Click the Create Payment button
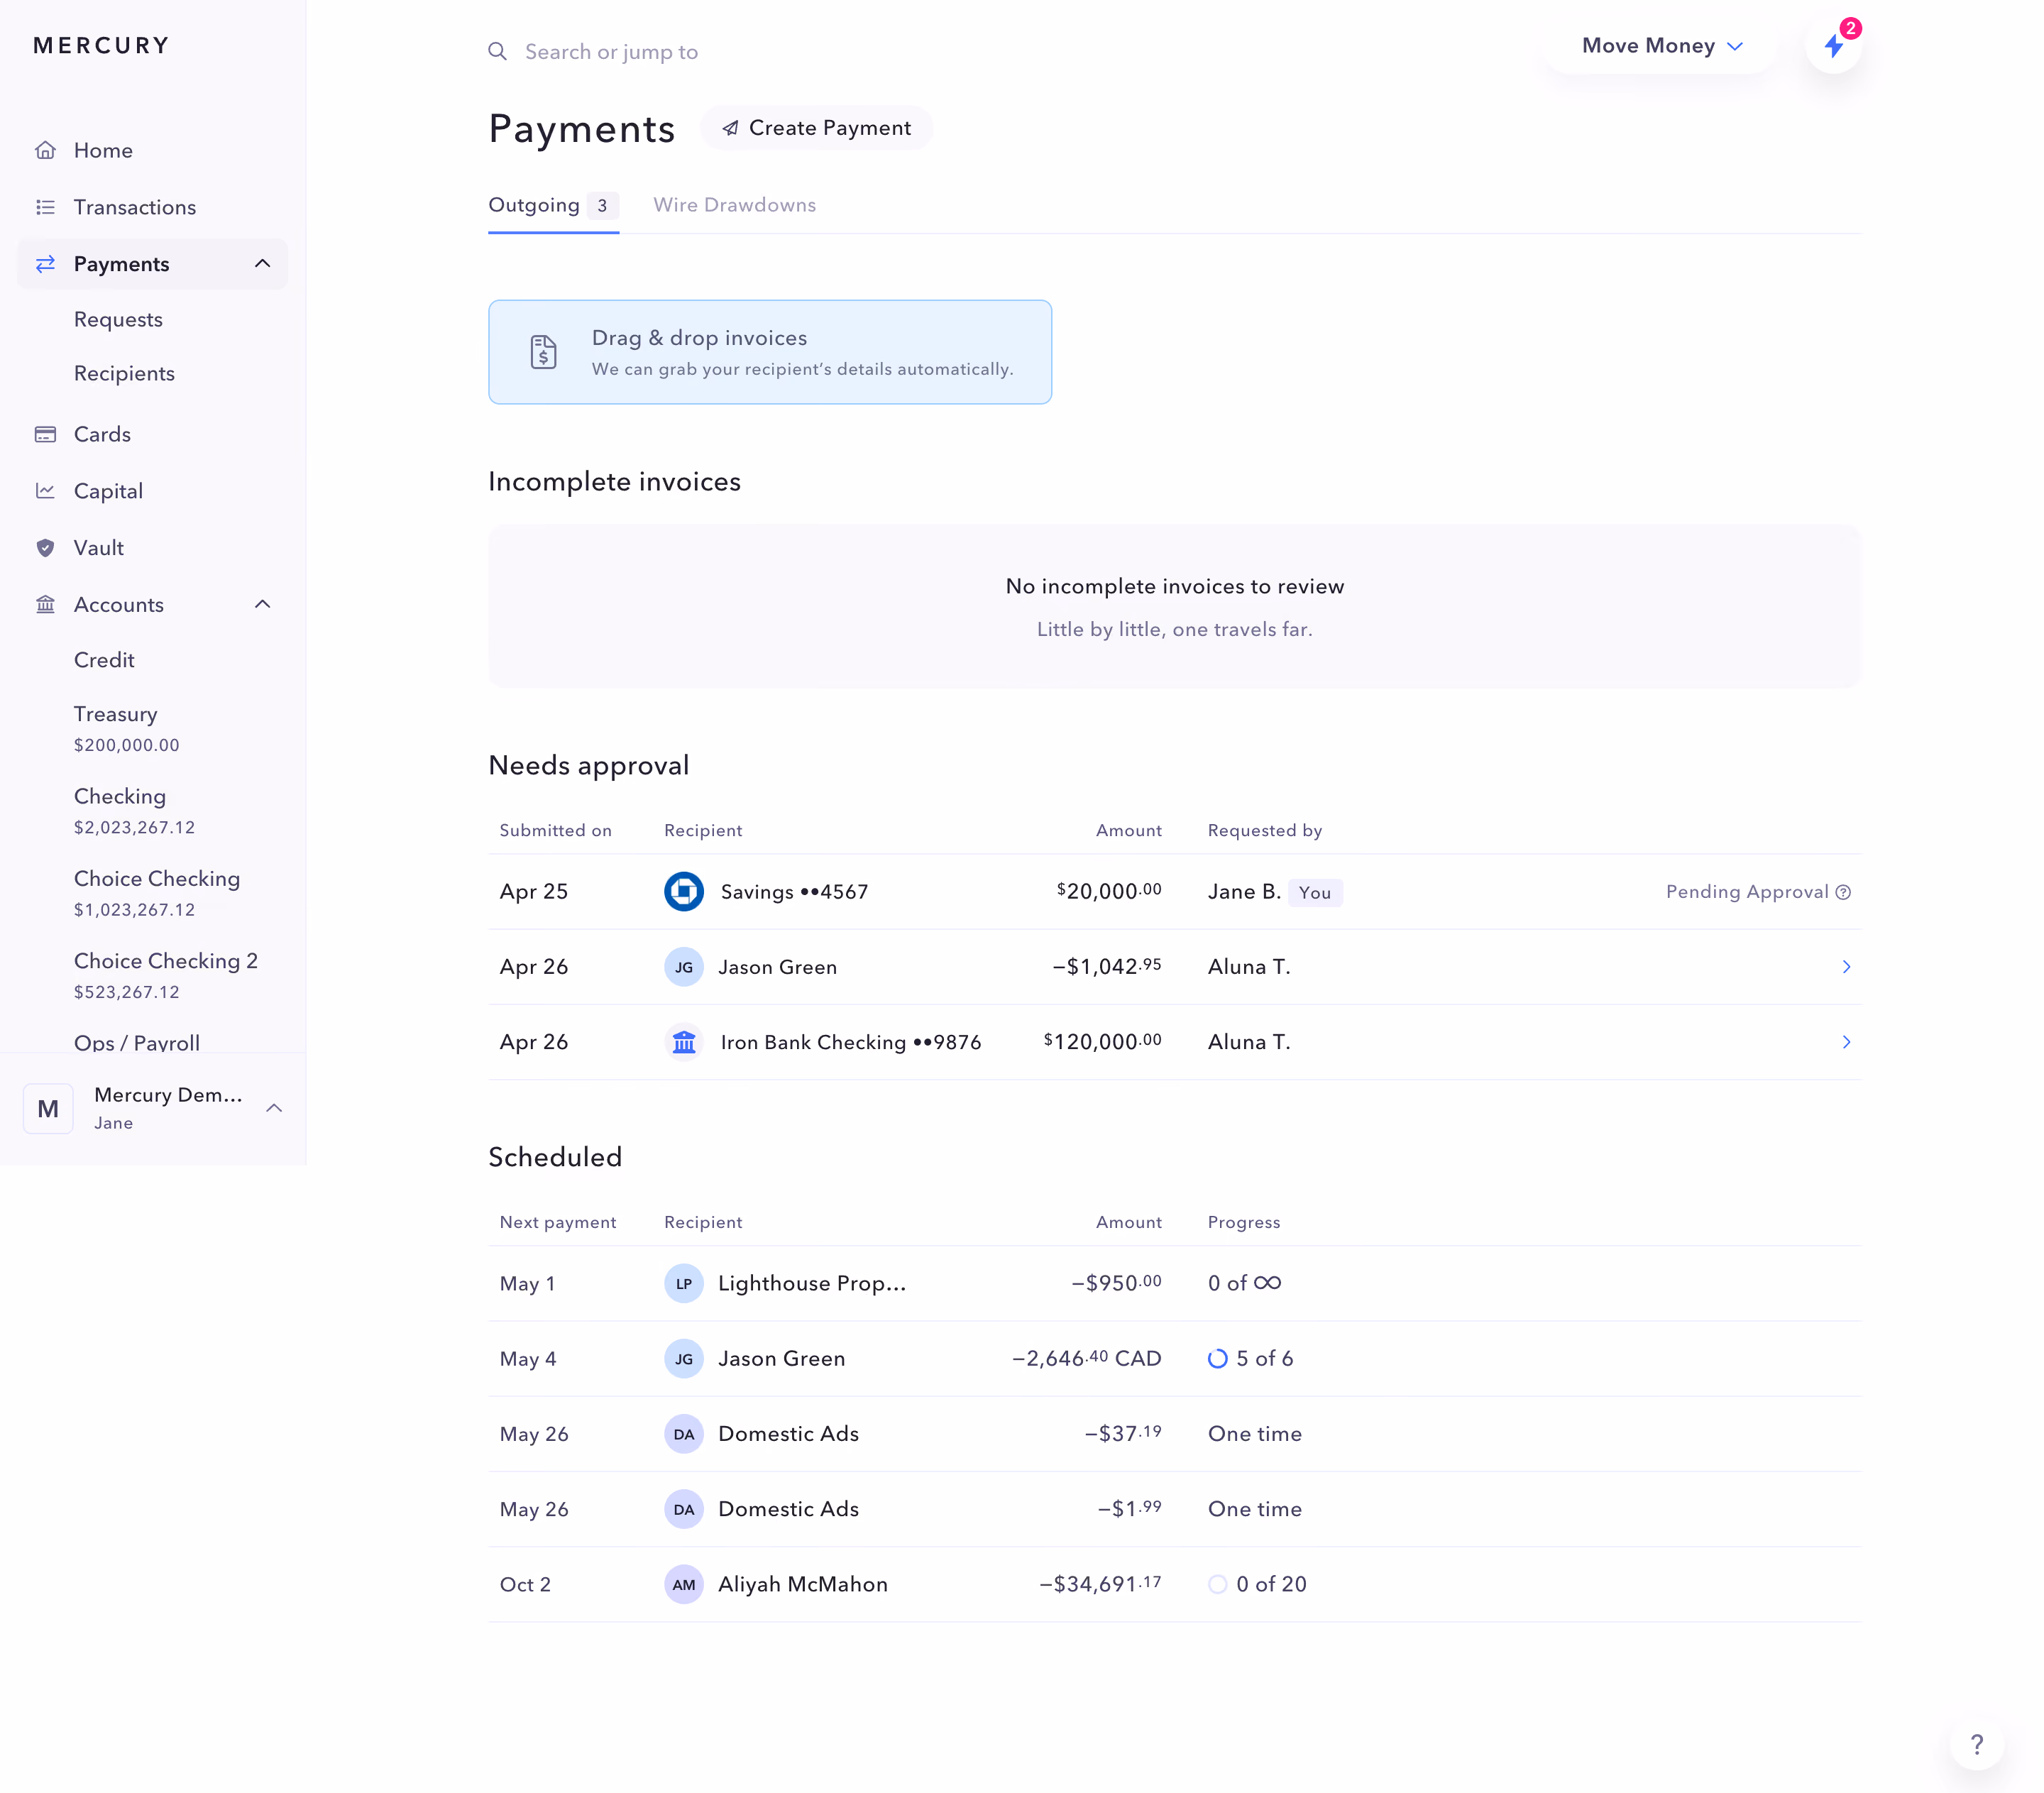The width and height of the screenshot is (2044, 1793). click(x=816, y=128)
